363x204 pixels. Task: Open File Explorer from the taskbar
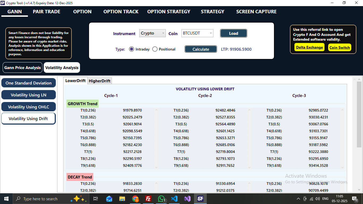pos(122,198)
